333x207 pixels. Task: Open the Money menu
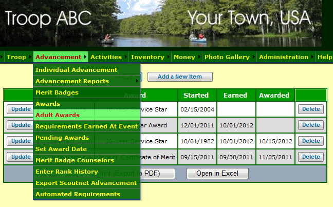coord(187,57)
